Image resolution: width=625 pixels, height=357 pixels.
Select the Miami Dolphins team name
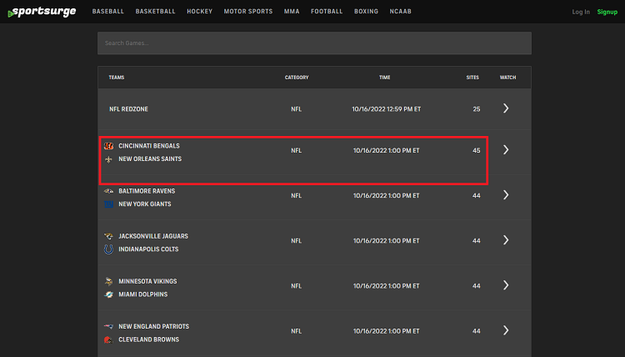pos(143,294)
